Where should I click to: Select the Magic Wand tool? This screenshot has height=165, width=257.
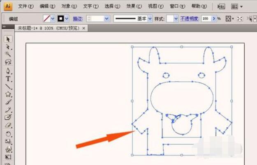point(8,54)
